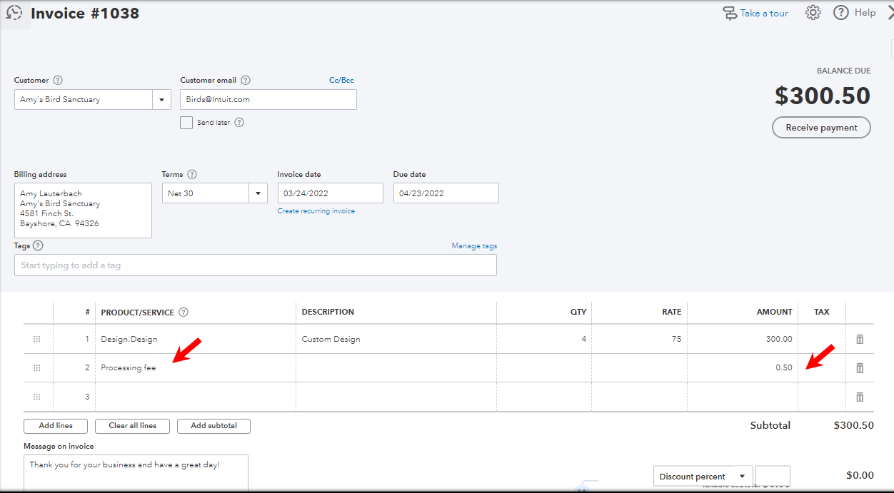The height and width of the screenshot is (493, 894).
Task: Click the help icon beside Customer label
Action: 58,80
